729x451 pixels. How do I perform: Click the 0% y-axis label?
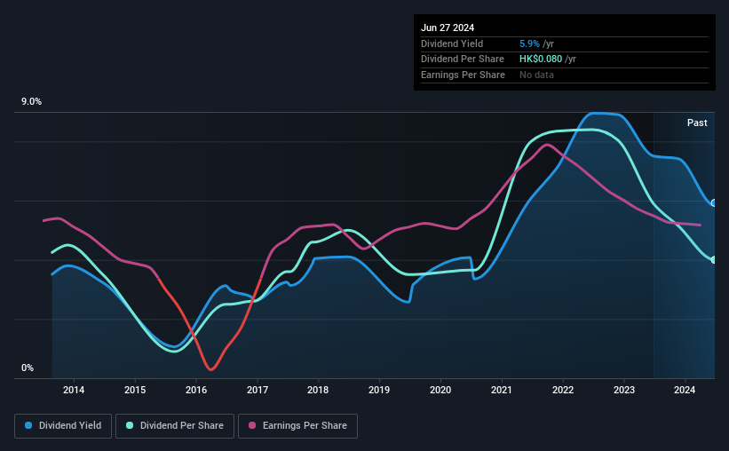(28, 368)
